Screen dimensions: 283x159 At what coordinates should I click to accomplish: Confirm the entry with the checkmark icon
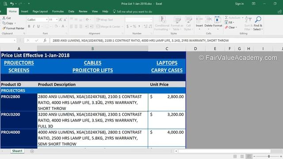point(37,40)
